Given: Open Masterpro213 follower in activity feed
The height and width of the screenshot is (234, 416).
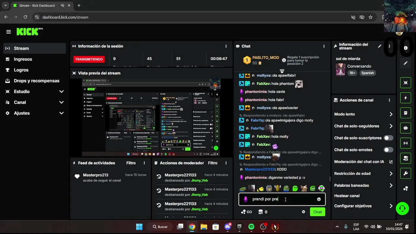Looking at the screenshot, I should click(96, 175).
